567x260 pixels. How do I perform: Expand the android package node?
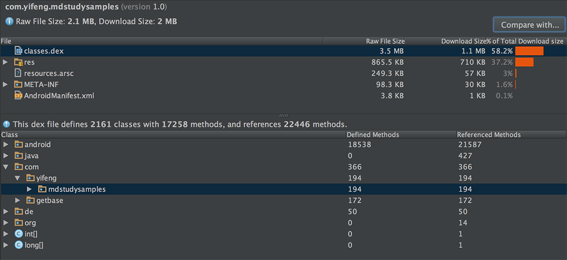(x=5, y=144)
